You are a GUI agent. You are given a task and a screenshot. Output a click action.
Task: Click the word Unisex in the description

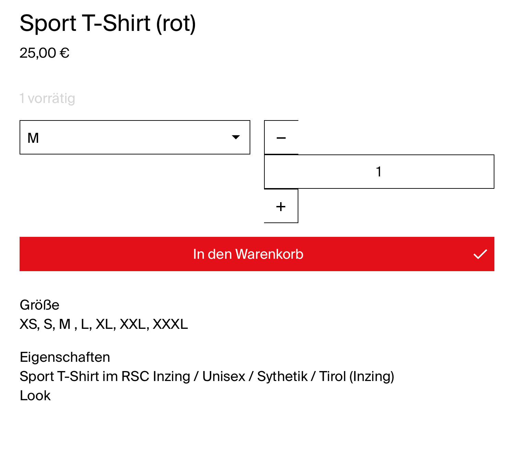pos(224,376)
